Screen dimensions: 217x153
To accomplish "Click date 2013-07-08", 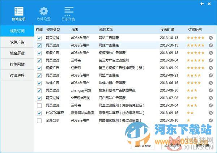I will point(169,98).
